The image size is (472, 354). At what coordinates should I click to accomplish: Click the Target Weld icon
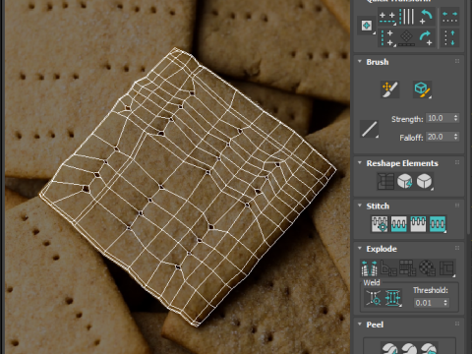click(x=374, y=298)
